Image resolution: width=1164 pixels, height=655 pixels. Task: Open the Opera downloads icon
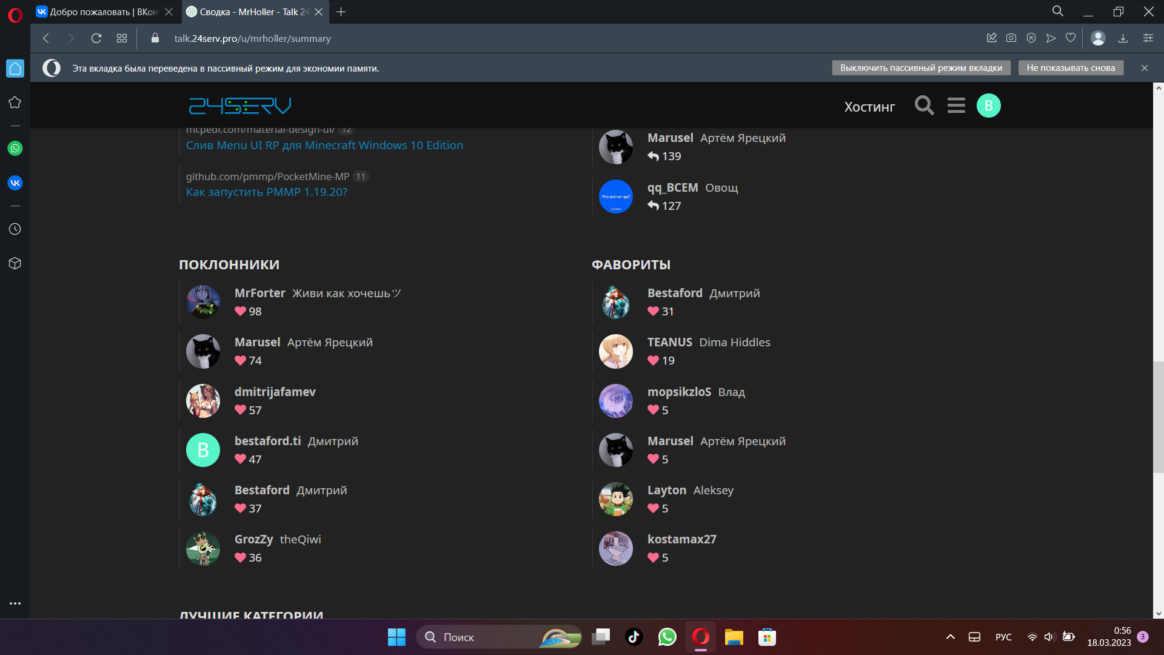[1123, 38]
